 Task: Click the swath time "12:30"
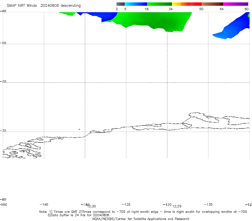92,206
